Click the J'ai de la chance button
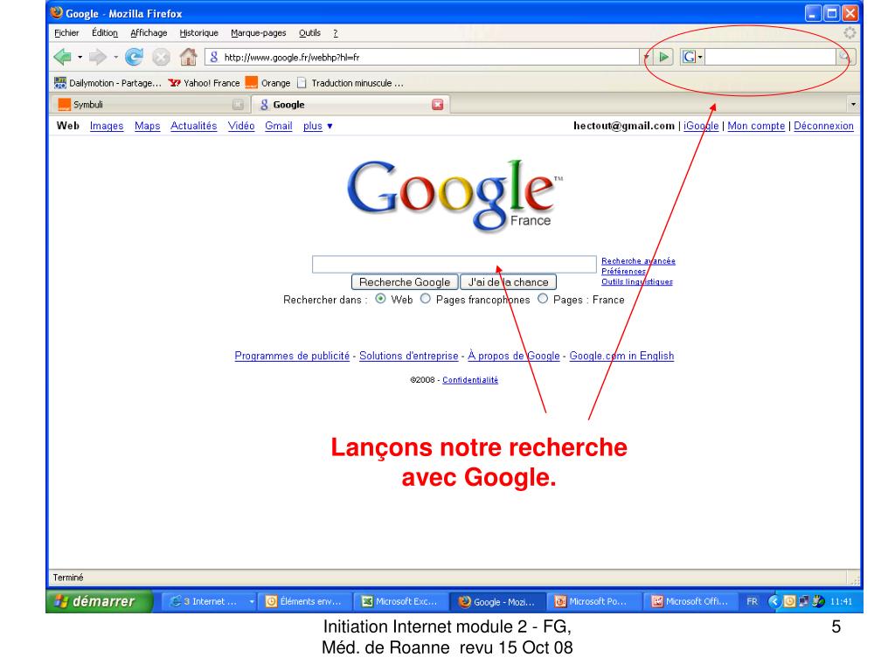The height and width of the screenshot is (671, 895). pyautogui.click(x=508, y=282)
